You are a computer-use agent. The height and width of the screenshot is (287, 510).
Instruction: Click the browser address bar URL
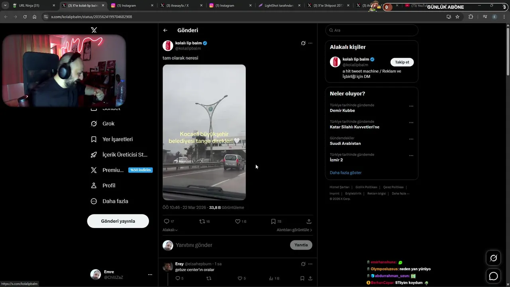tap(92, 17)
